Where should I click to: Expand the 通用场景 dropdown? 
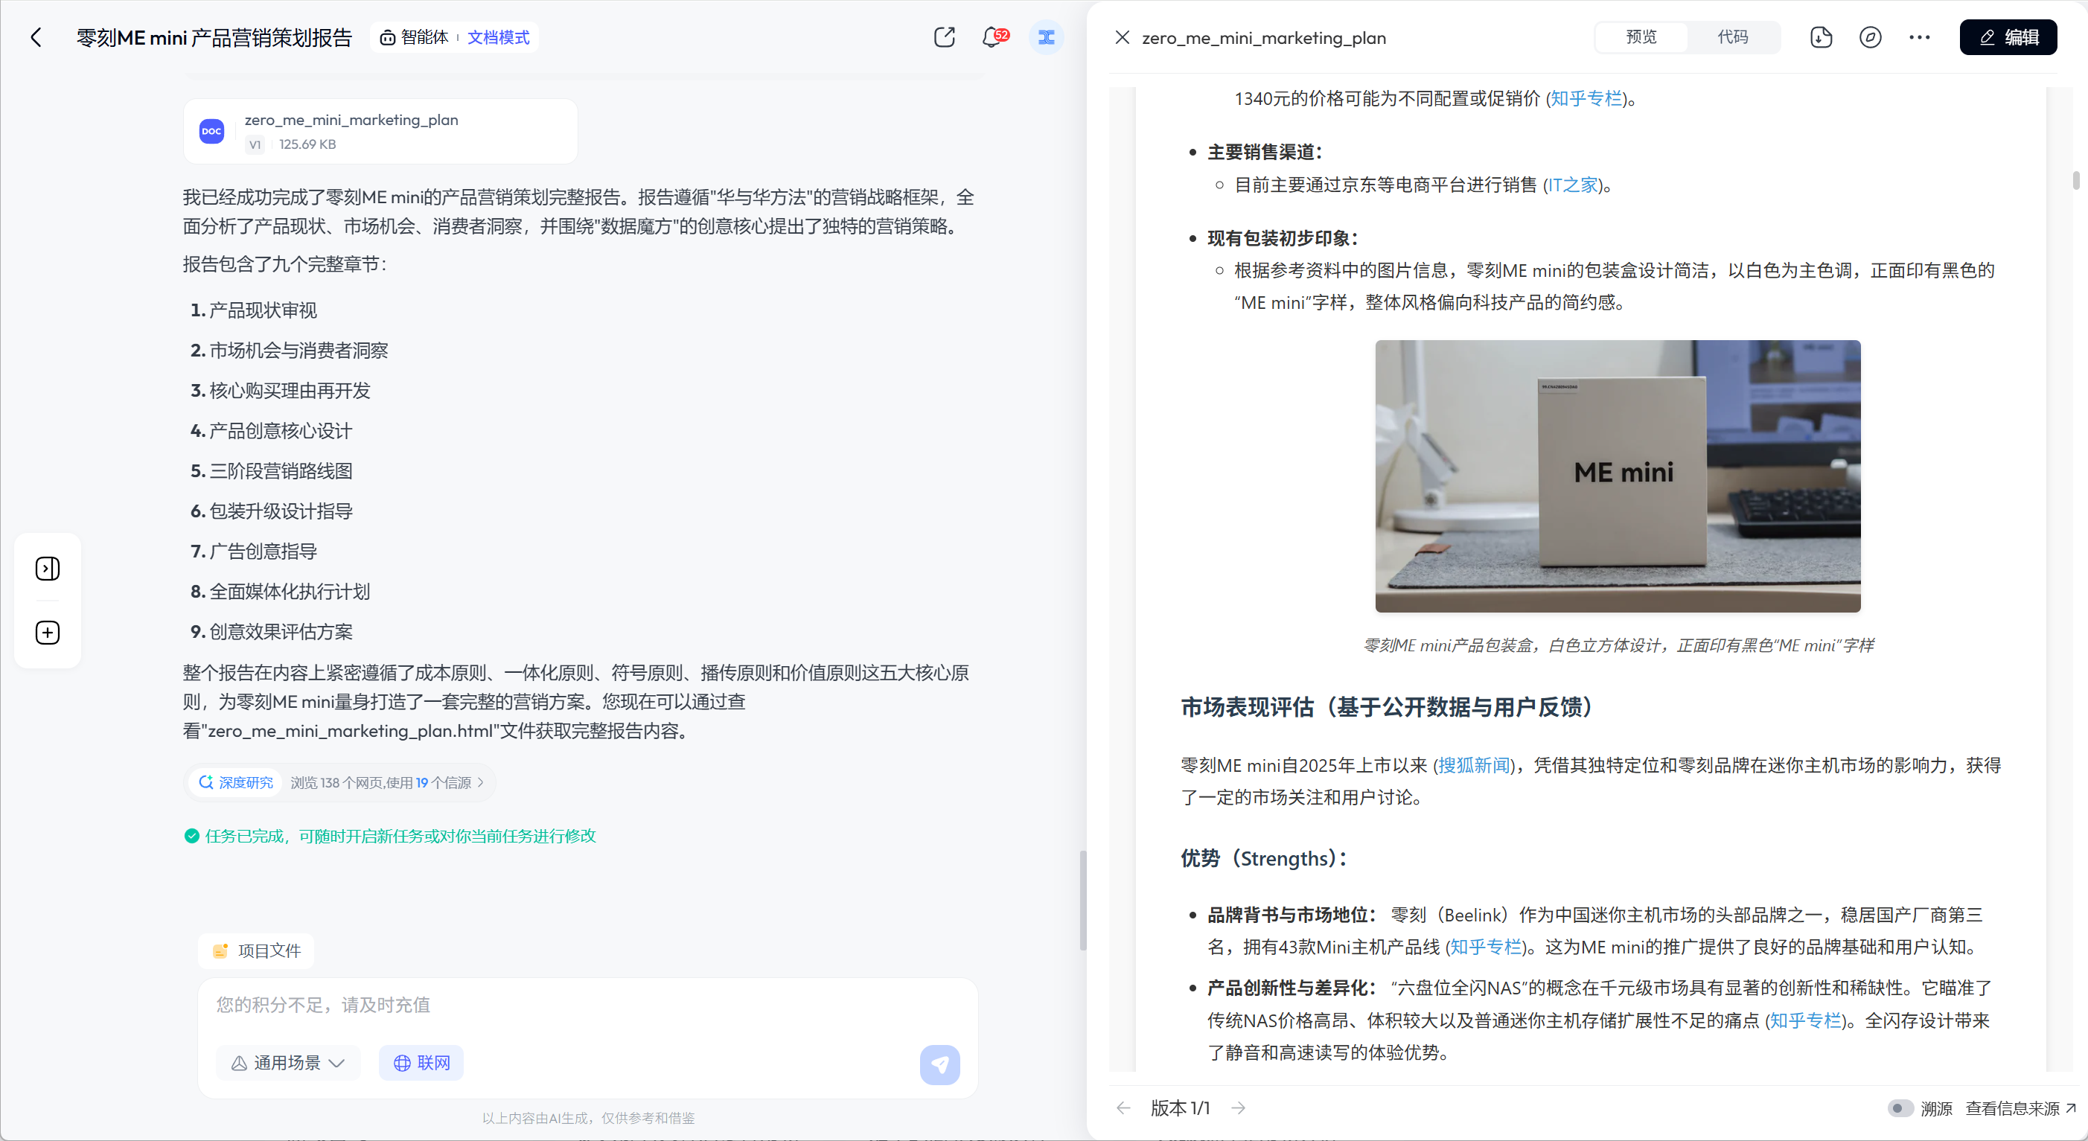click(x=288, y=1062)
